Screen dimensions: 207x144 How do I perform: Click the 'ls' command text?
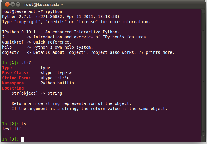24,124
